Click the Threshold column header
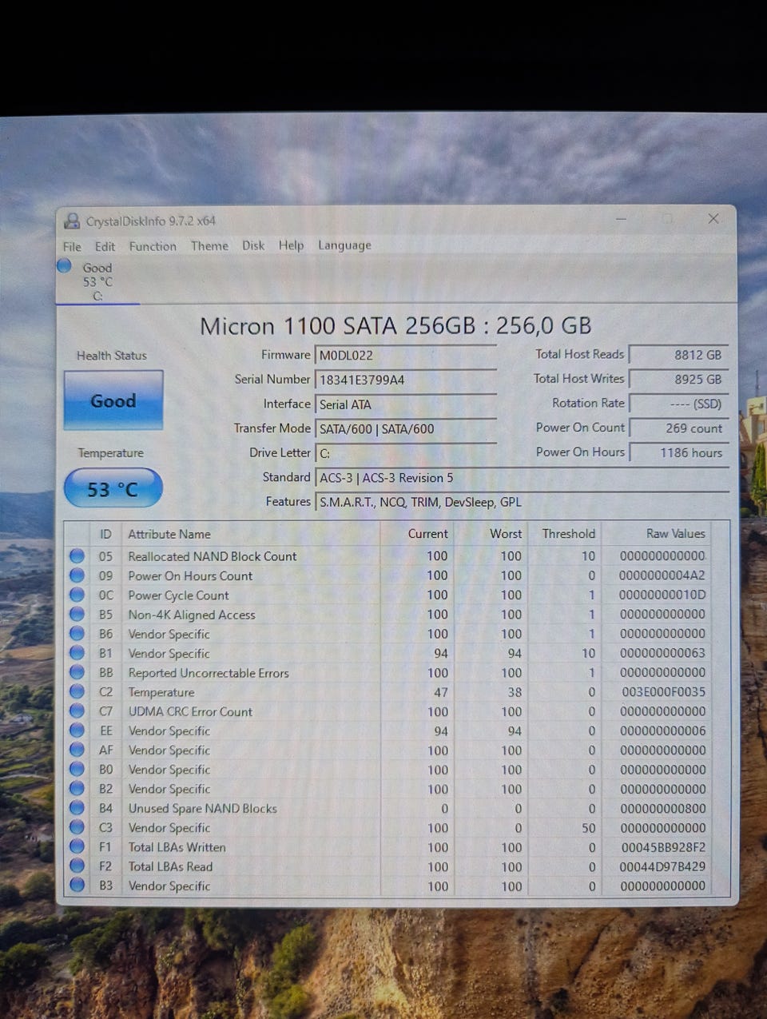 [564, 534]
